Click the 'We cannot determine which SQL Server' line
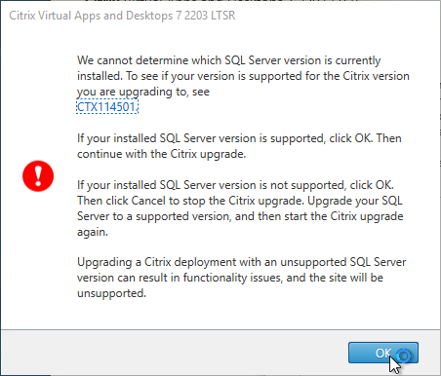This screenshot has width=441, height=376. coord(228,60)
